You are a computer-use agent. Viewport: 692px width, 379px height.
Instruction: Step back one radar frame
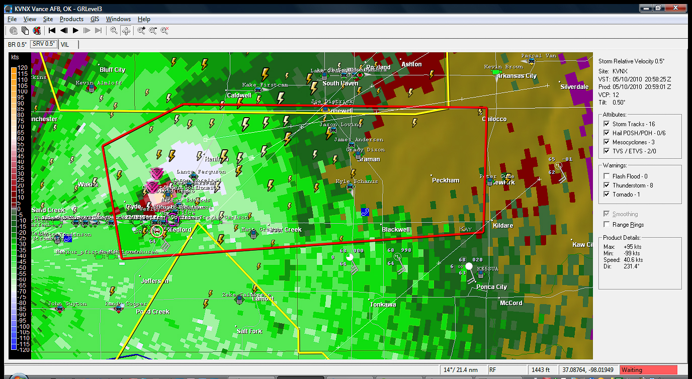[x=64, y=31]
